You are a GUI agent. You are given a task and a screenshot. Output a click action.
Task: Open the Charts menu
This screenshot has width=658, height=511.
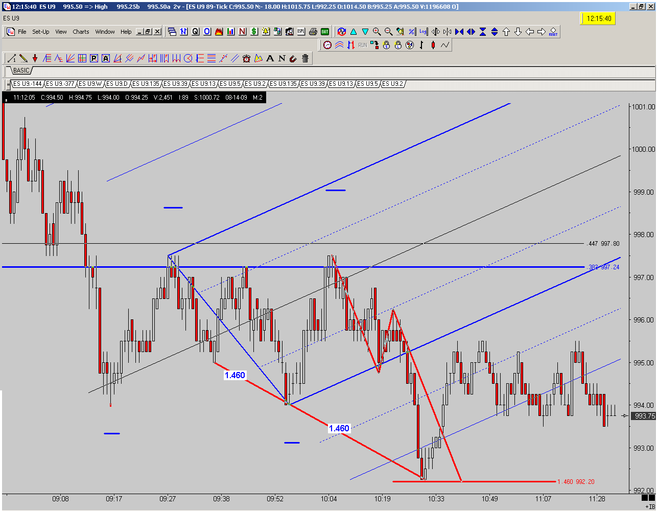[x=81, y=32]
